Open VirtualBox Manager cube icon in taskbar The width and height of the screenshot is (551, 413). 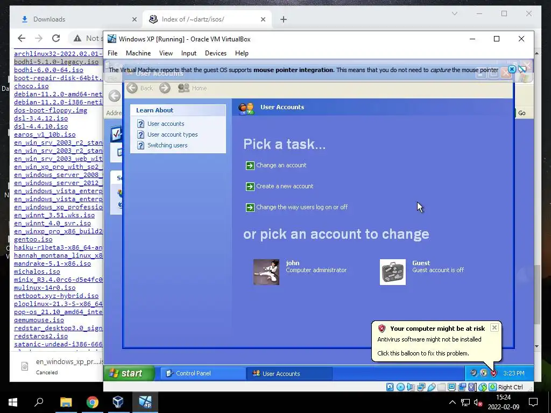pyautogui.click(x=118, y=402)
